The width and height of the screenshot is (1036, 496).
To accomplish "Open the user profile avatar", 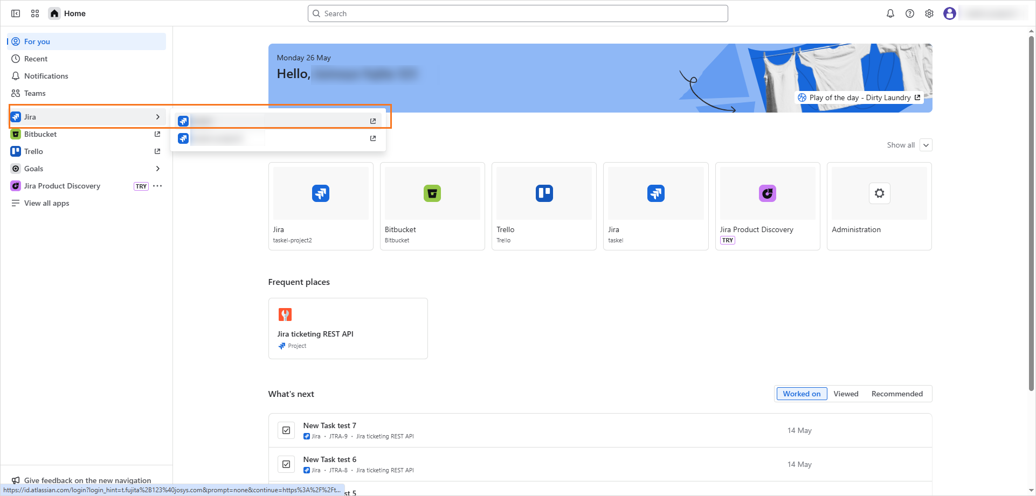I will point(950,13).
